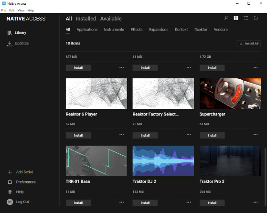The height and width of the screenshot is (213, 267).
Task: Click the Log Out avatar icon
Action: coord(10,202)
